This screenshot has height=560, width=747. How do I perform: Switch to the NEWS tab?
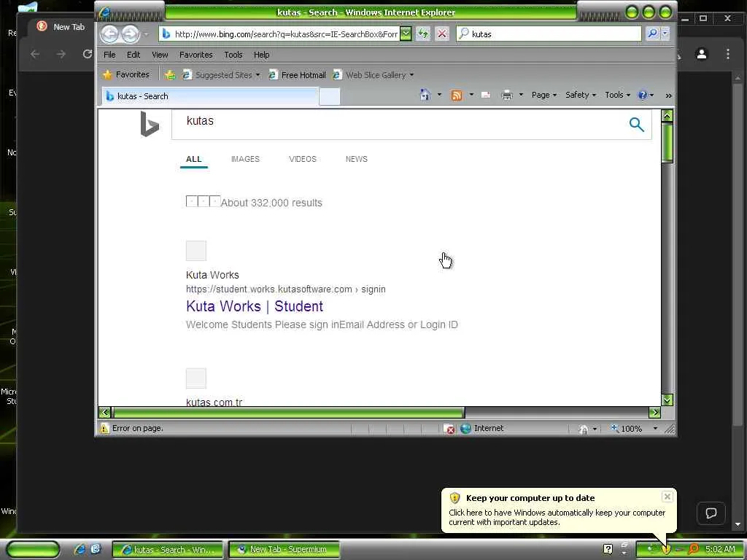[356, 159]
